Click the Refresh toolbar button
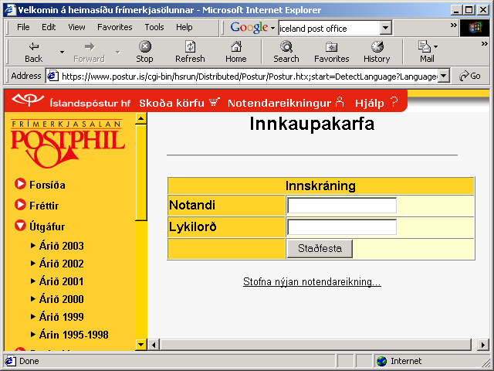This screenshot has height=371, width=494. coord(190,52)
